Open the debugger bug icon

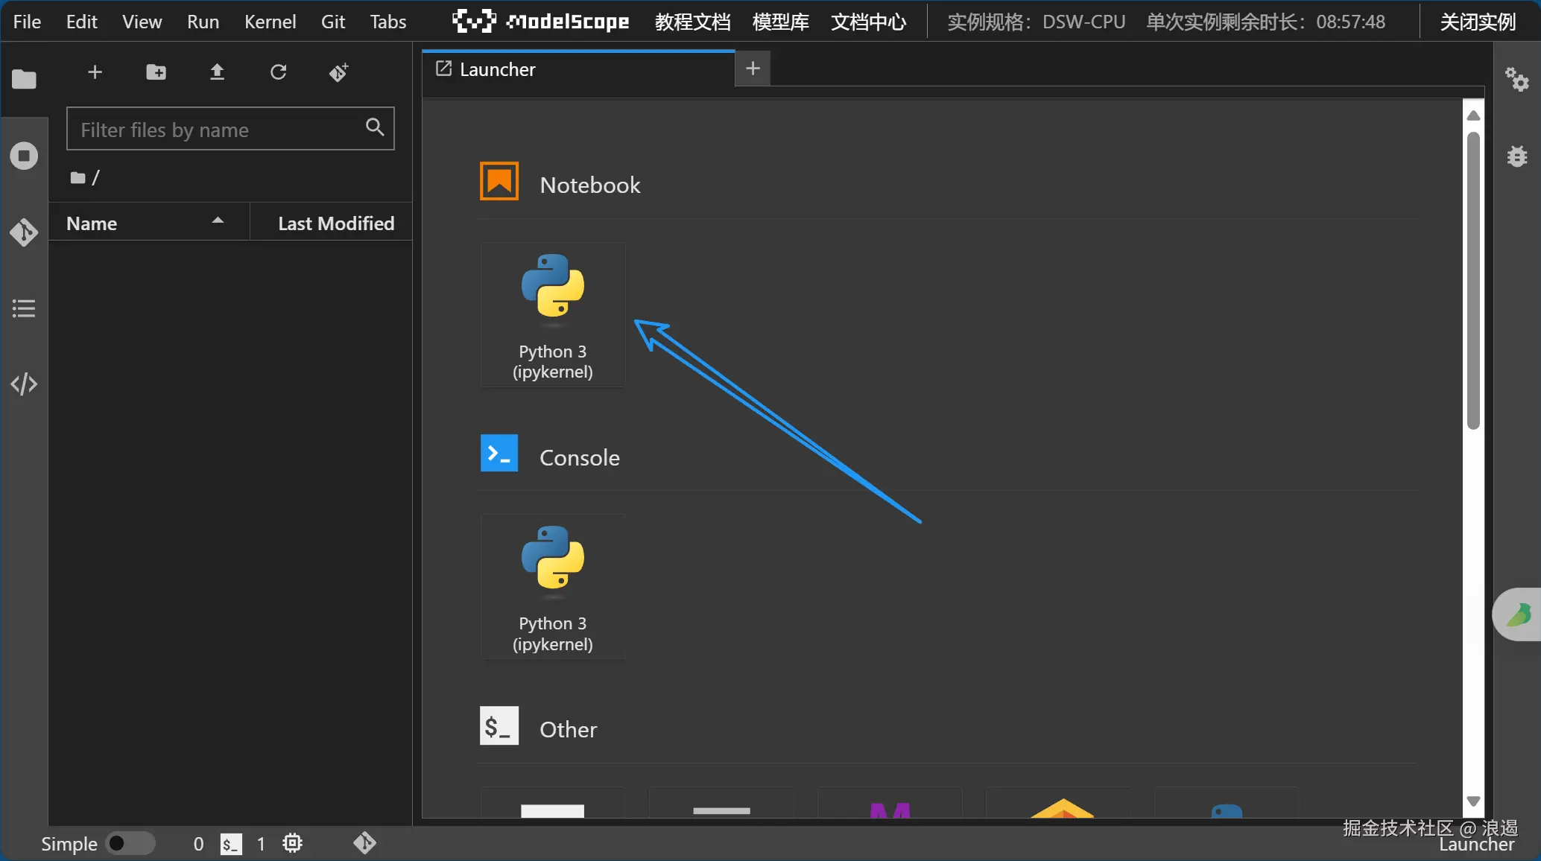1516,156
